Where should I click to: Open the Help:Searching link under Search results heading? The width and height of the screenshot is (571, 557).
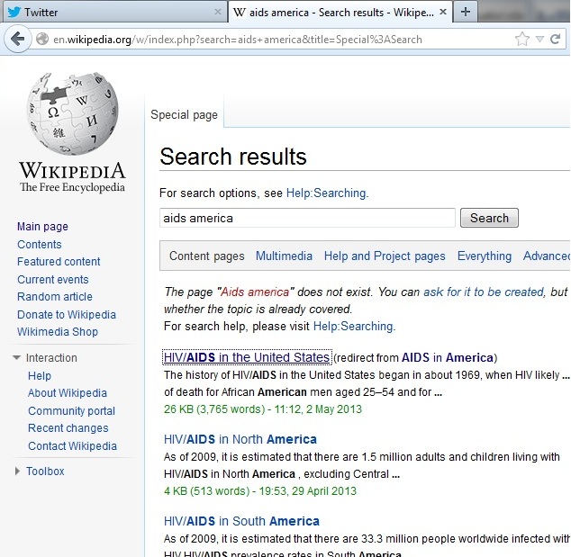pos(327,193)
